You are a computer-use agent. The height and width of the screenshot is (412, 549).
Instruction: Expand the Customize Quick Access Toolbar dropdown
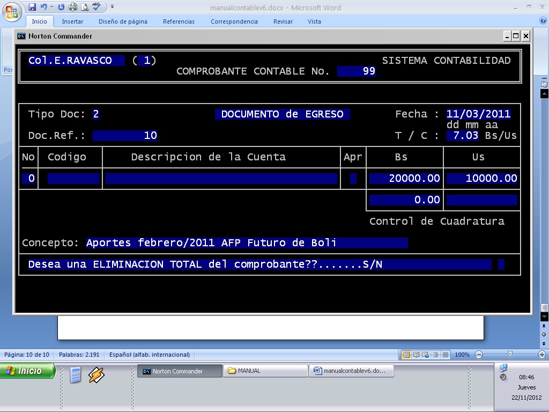coord(112,7)
